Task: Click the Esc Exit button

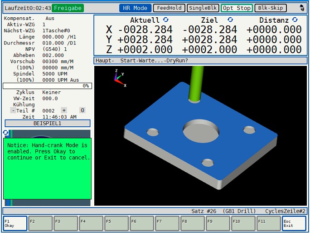Action: 294,224
